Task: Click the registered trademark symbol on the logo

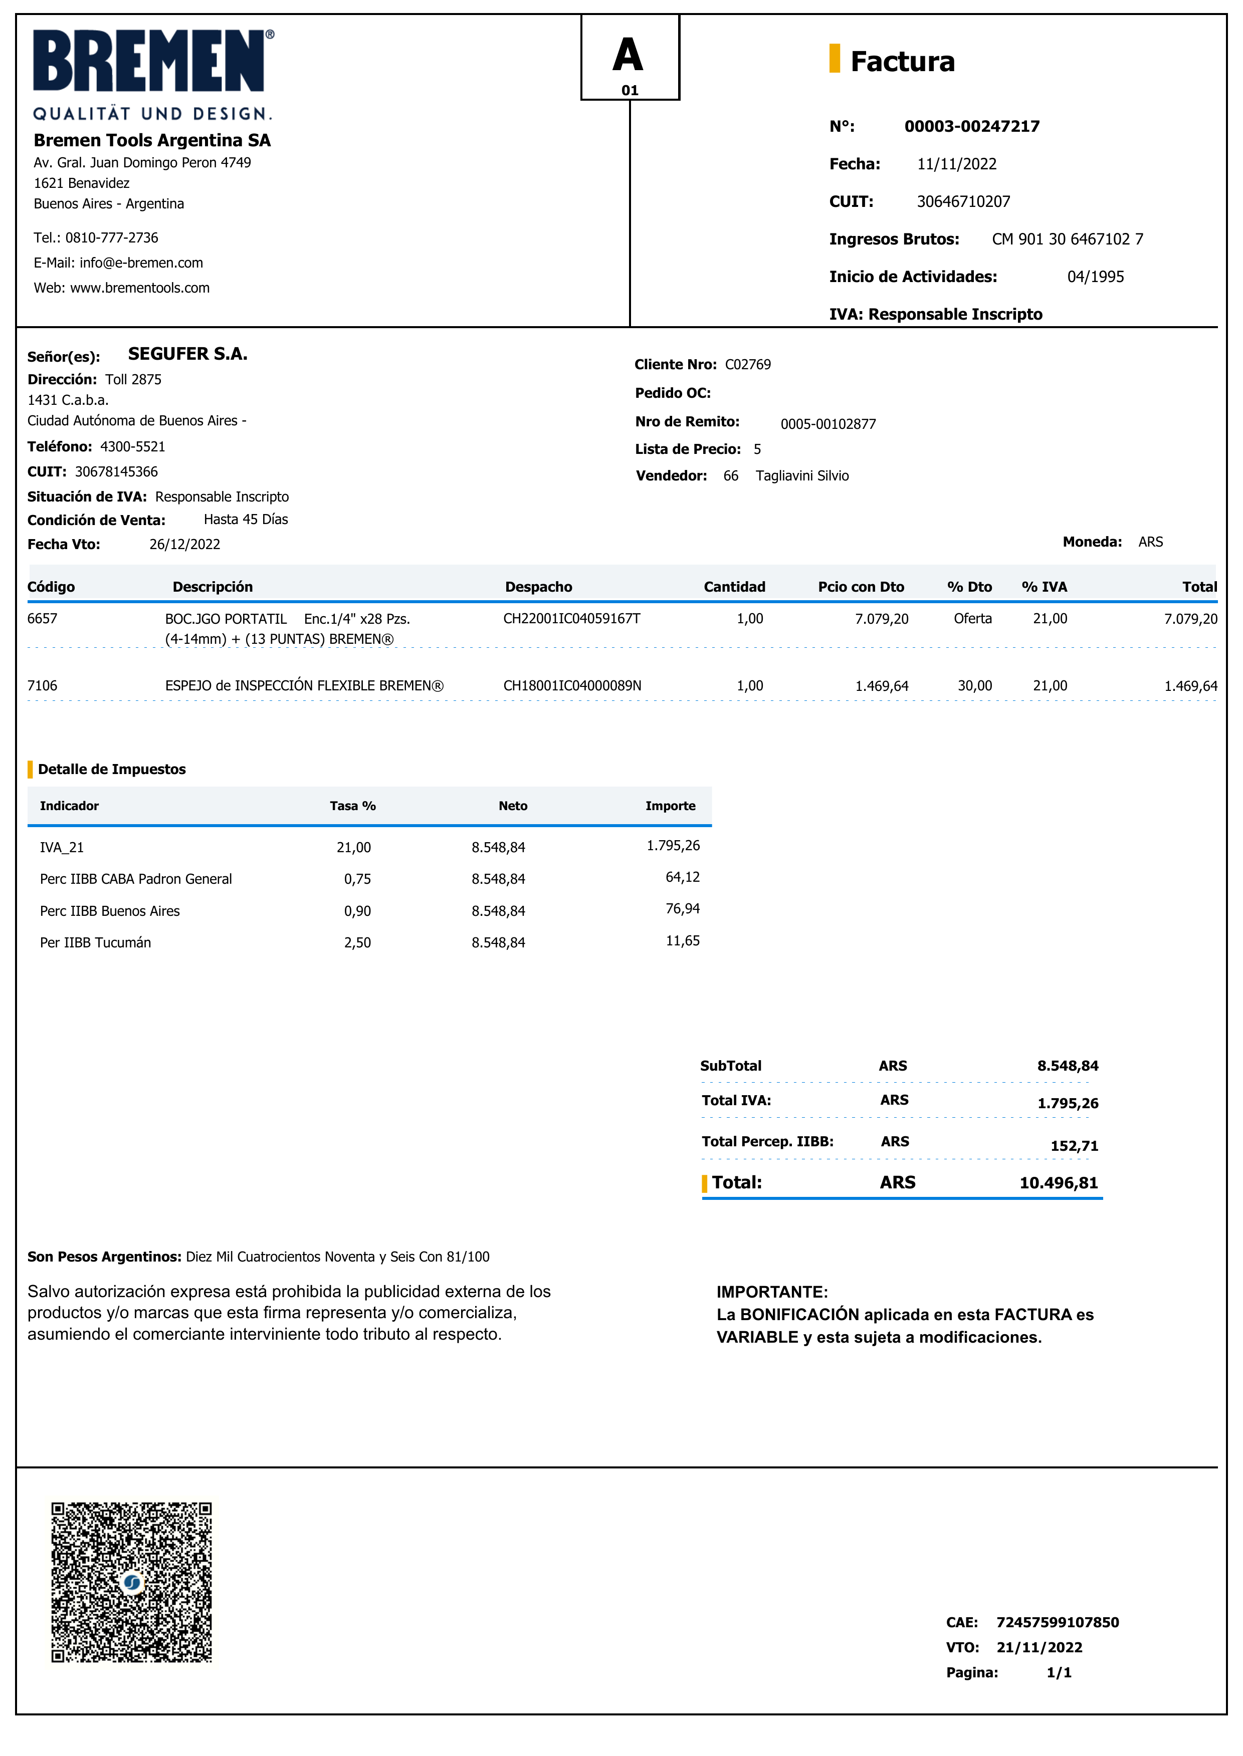Action: click(x=270, y=35)
